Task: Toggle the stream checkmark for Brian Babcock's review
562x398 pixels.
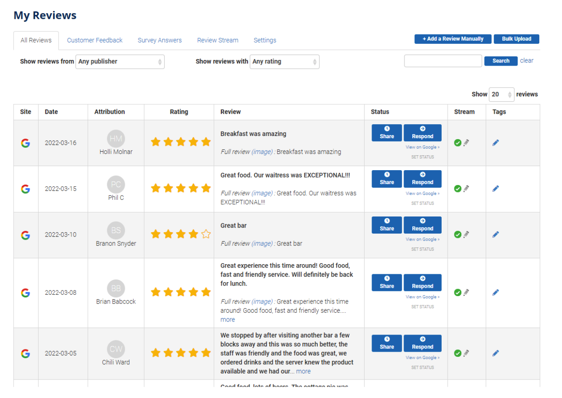Action: pos(458,292)
